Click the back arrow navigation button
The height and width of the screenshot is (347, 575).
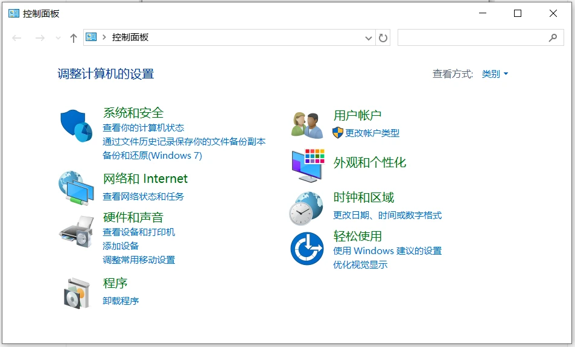click(x=16, y=38)
